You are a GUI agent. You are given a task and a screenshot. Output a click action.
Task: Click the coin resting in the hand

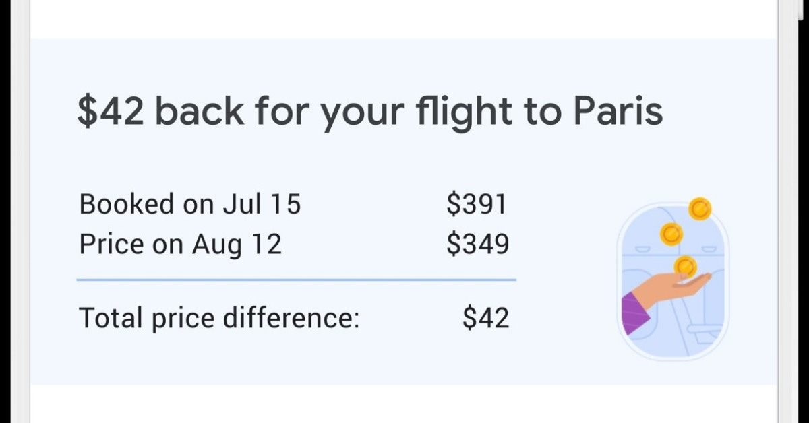click(685, 267)
